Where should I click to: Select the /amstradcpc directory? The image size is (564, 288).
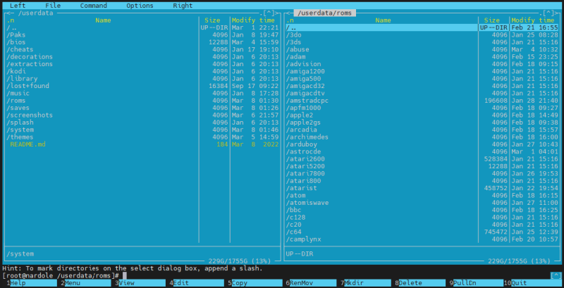[422, 101]
